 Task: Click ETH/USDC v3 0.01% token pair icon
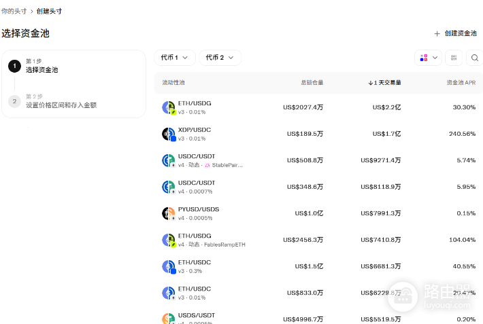coord(169,293)
